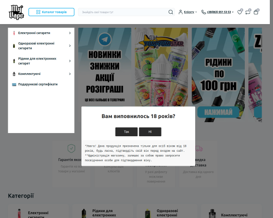
Task: Click the Telegram paper plane icon
Action: [105, 40]
